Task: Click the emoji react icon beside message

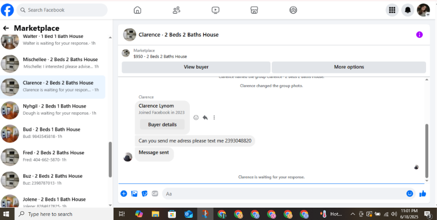Action: tap(196, 117)
